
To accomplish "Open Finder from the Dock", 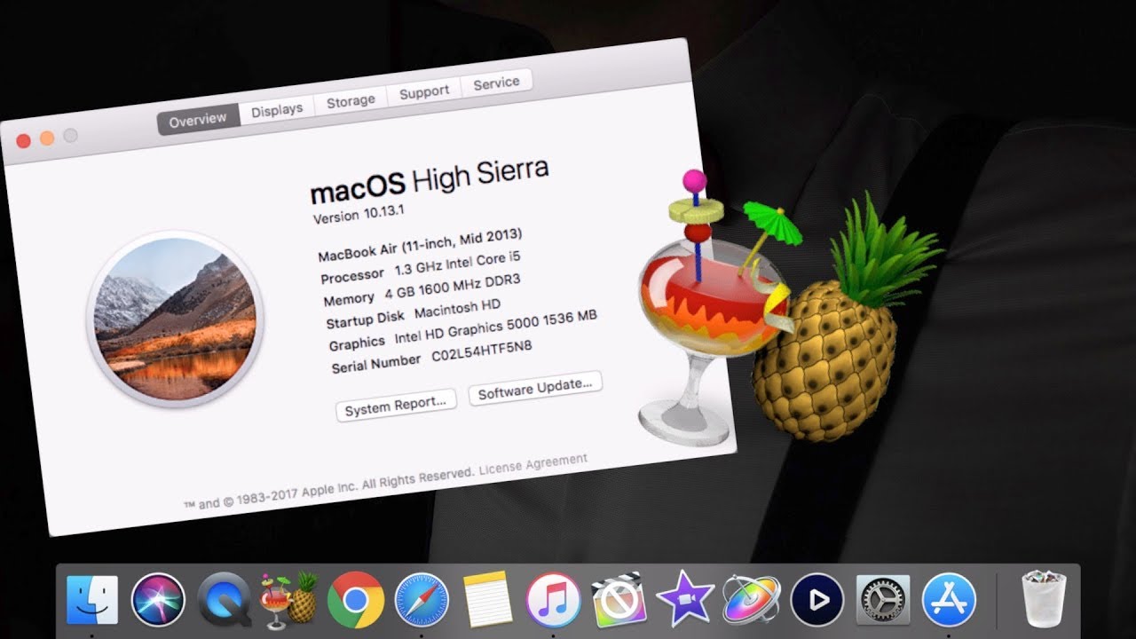I will 92,601.
